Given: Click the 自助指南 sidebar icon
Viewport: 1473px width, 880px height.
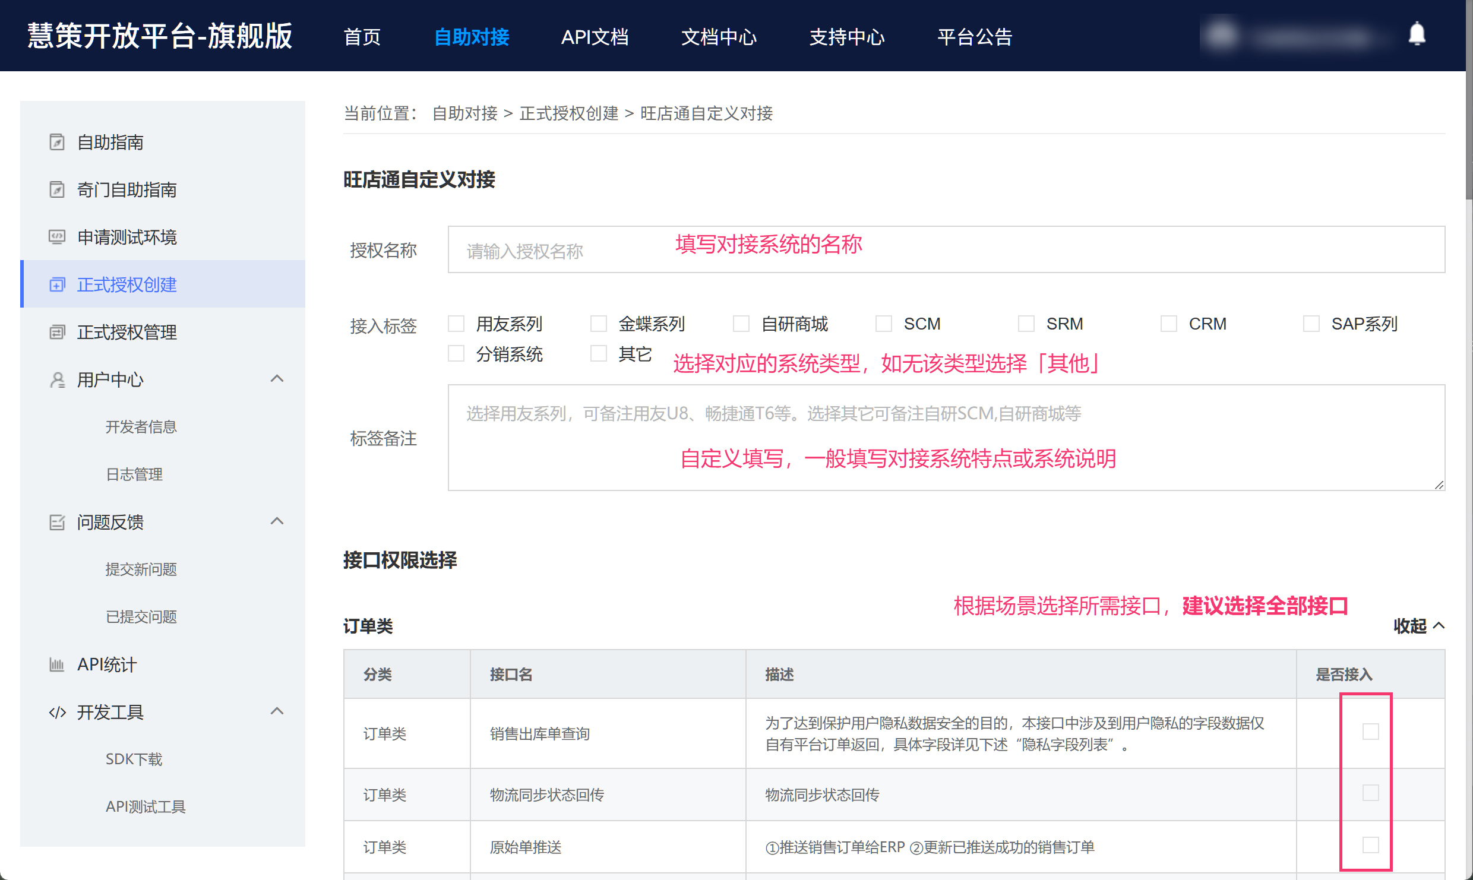Looking at the screenshot, I should 57,143.
